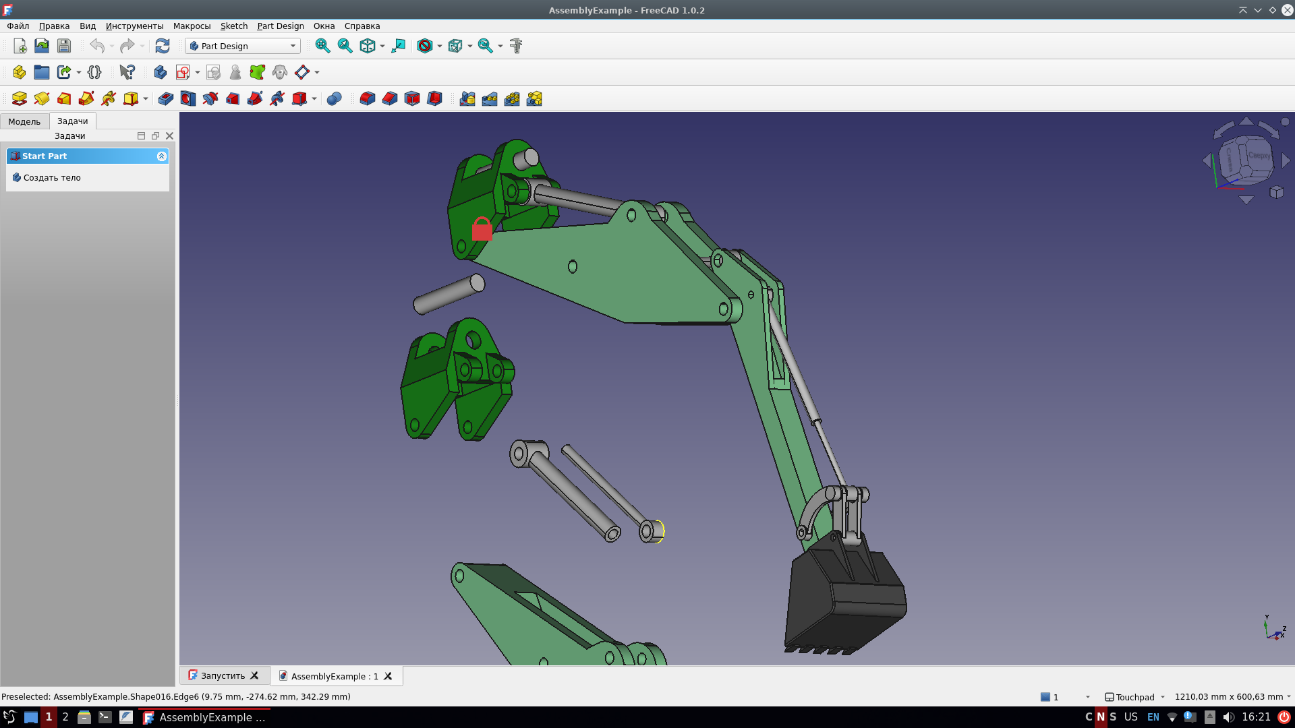Create a new sketch
Screen dimensions: 1295x728
(x=182, y=72)
